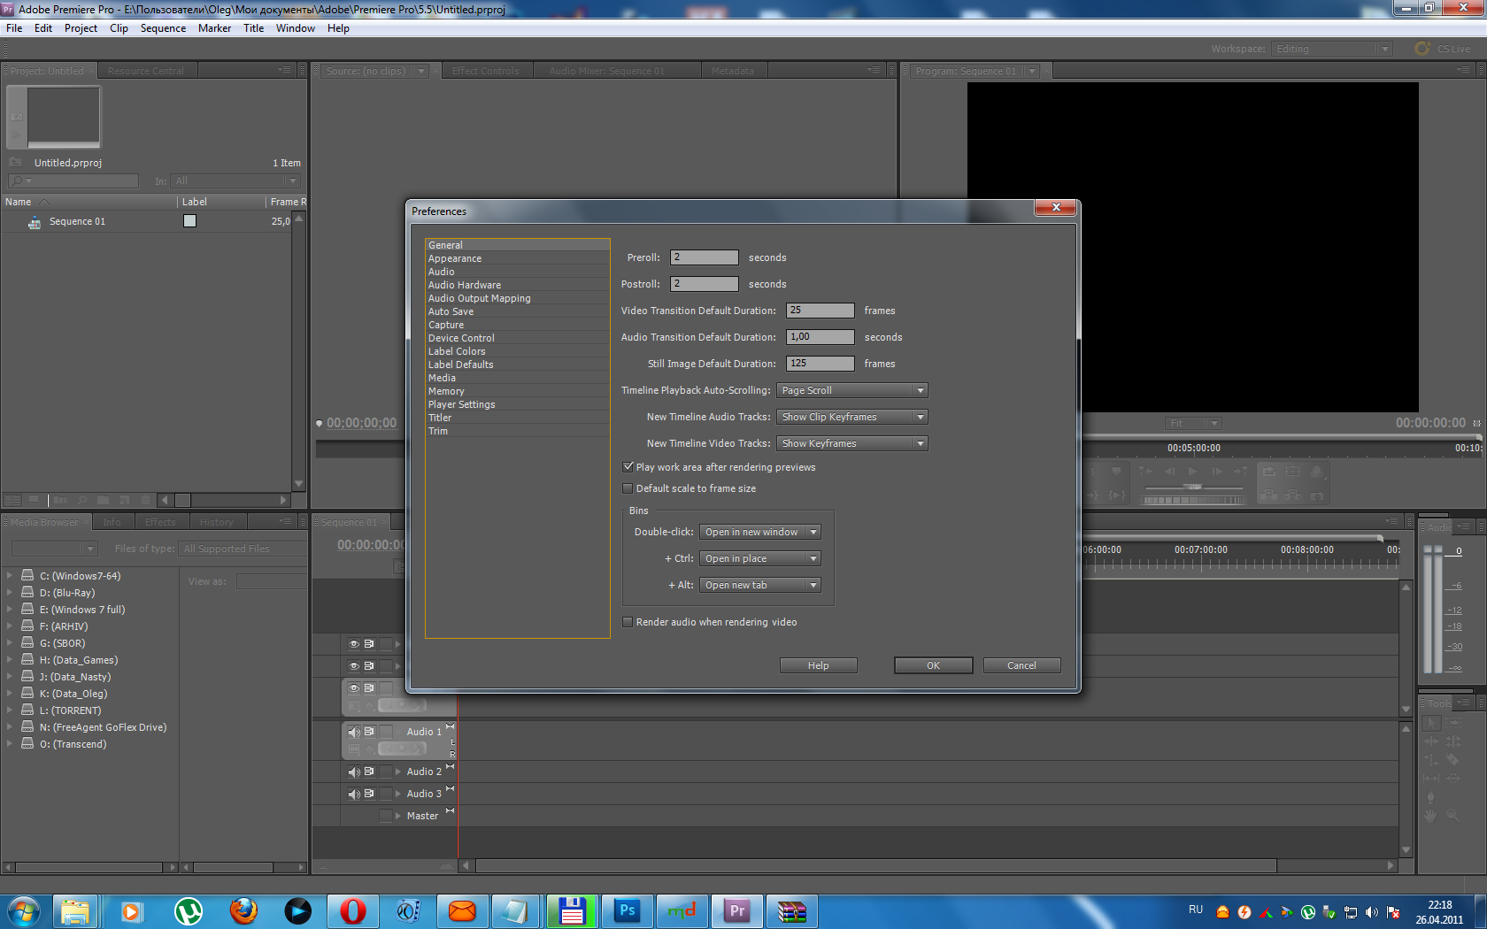Viewport: 1487px width, 929px height.
Task: Toggle target box on Audio 2 track
Action: [x=386, y=772]
